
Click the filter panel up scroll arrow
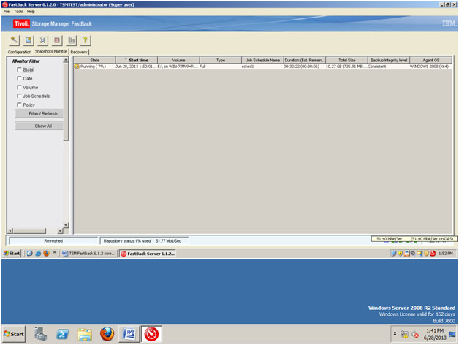[66, 60]
